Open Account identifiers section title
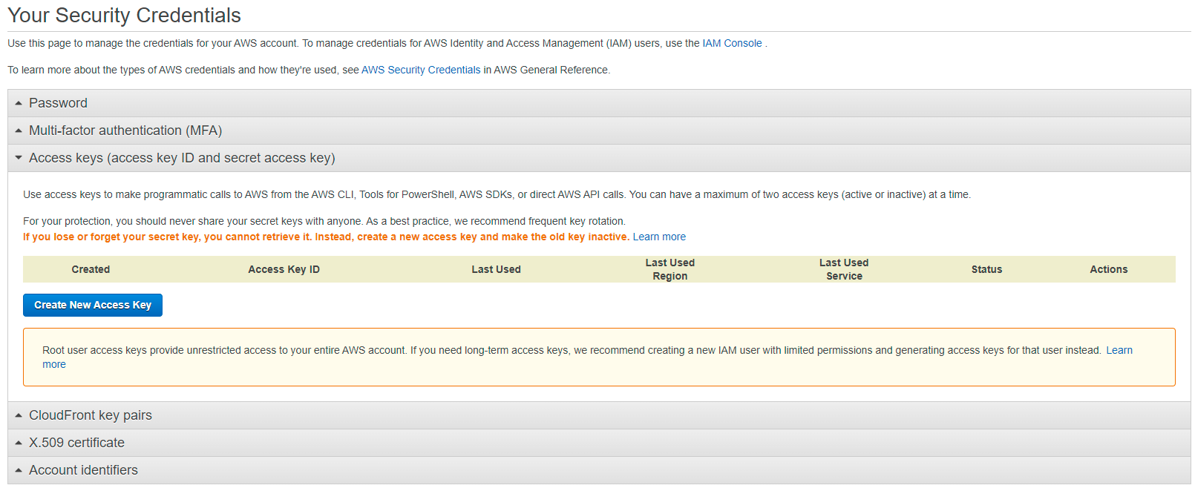The width and height of the screenshot is (1195, 488). click(83, 470)
